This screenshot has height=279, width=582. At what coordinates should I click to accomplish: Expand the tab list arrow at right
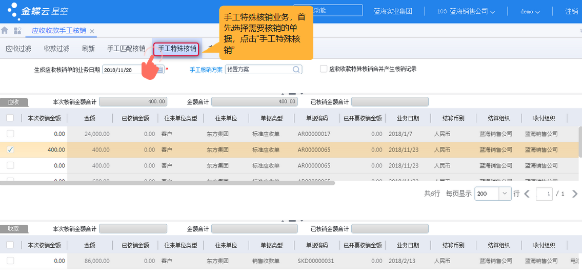(580, 31)
